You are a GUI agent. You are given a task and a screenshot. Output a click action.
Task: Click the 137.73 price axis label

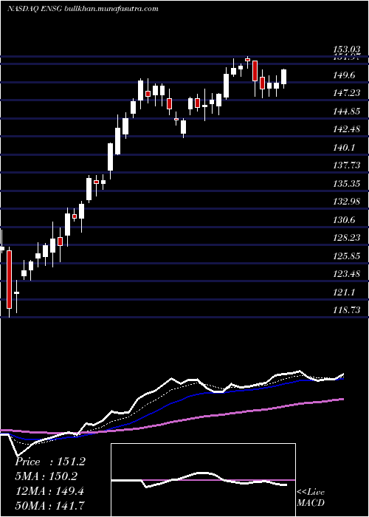[346, 165]
